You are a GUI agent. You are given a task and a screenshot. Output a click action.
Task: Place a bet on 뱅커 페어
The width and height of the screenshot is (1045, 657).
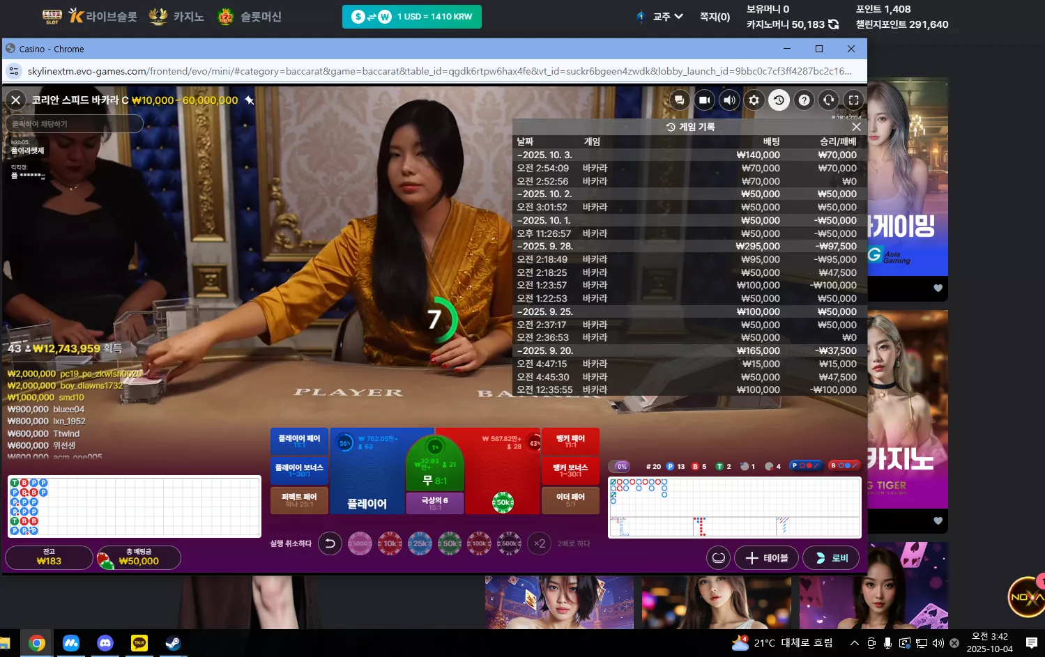click(570, 441)
